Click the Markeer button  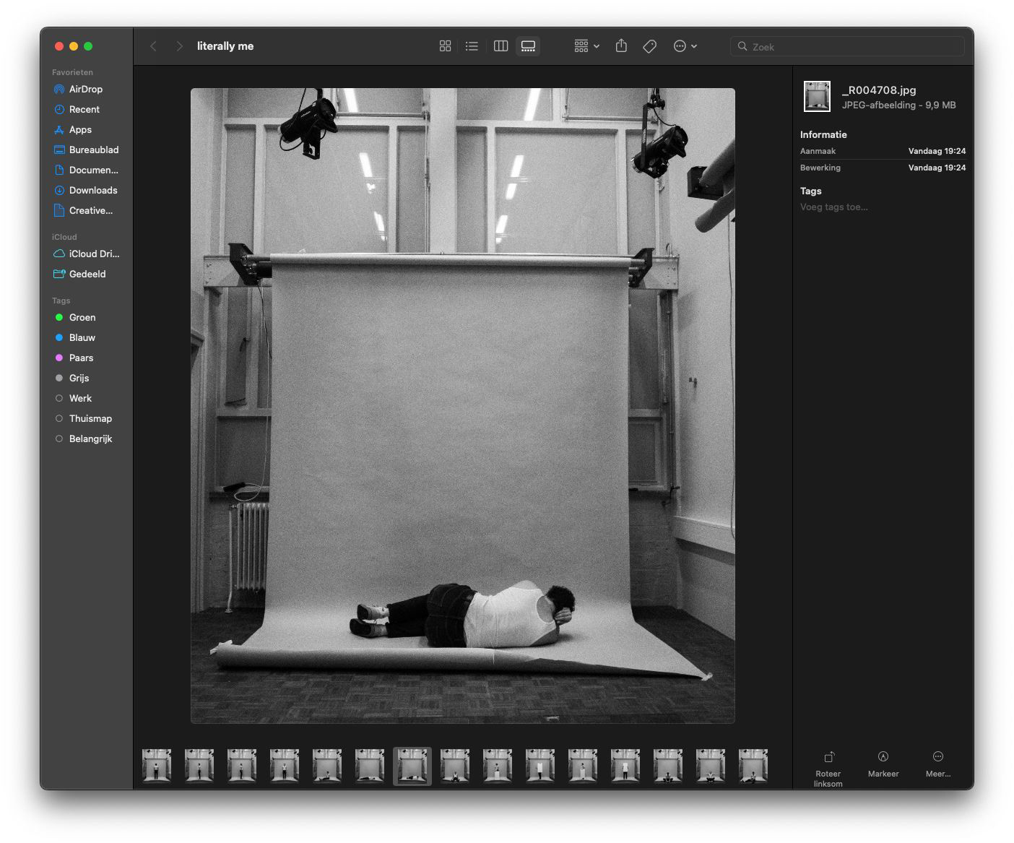click(883, 764)
